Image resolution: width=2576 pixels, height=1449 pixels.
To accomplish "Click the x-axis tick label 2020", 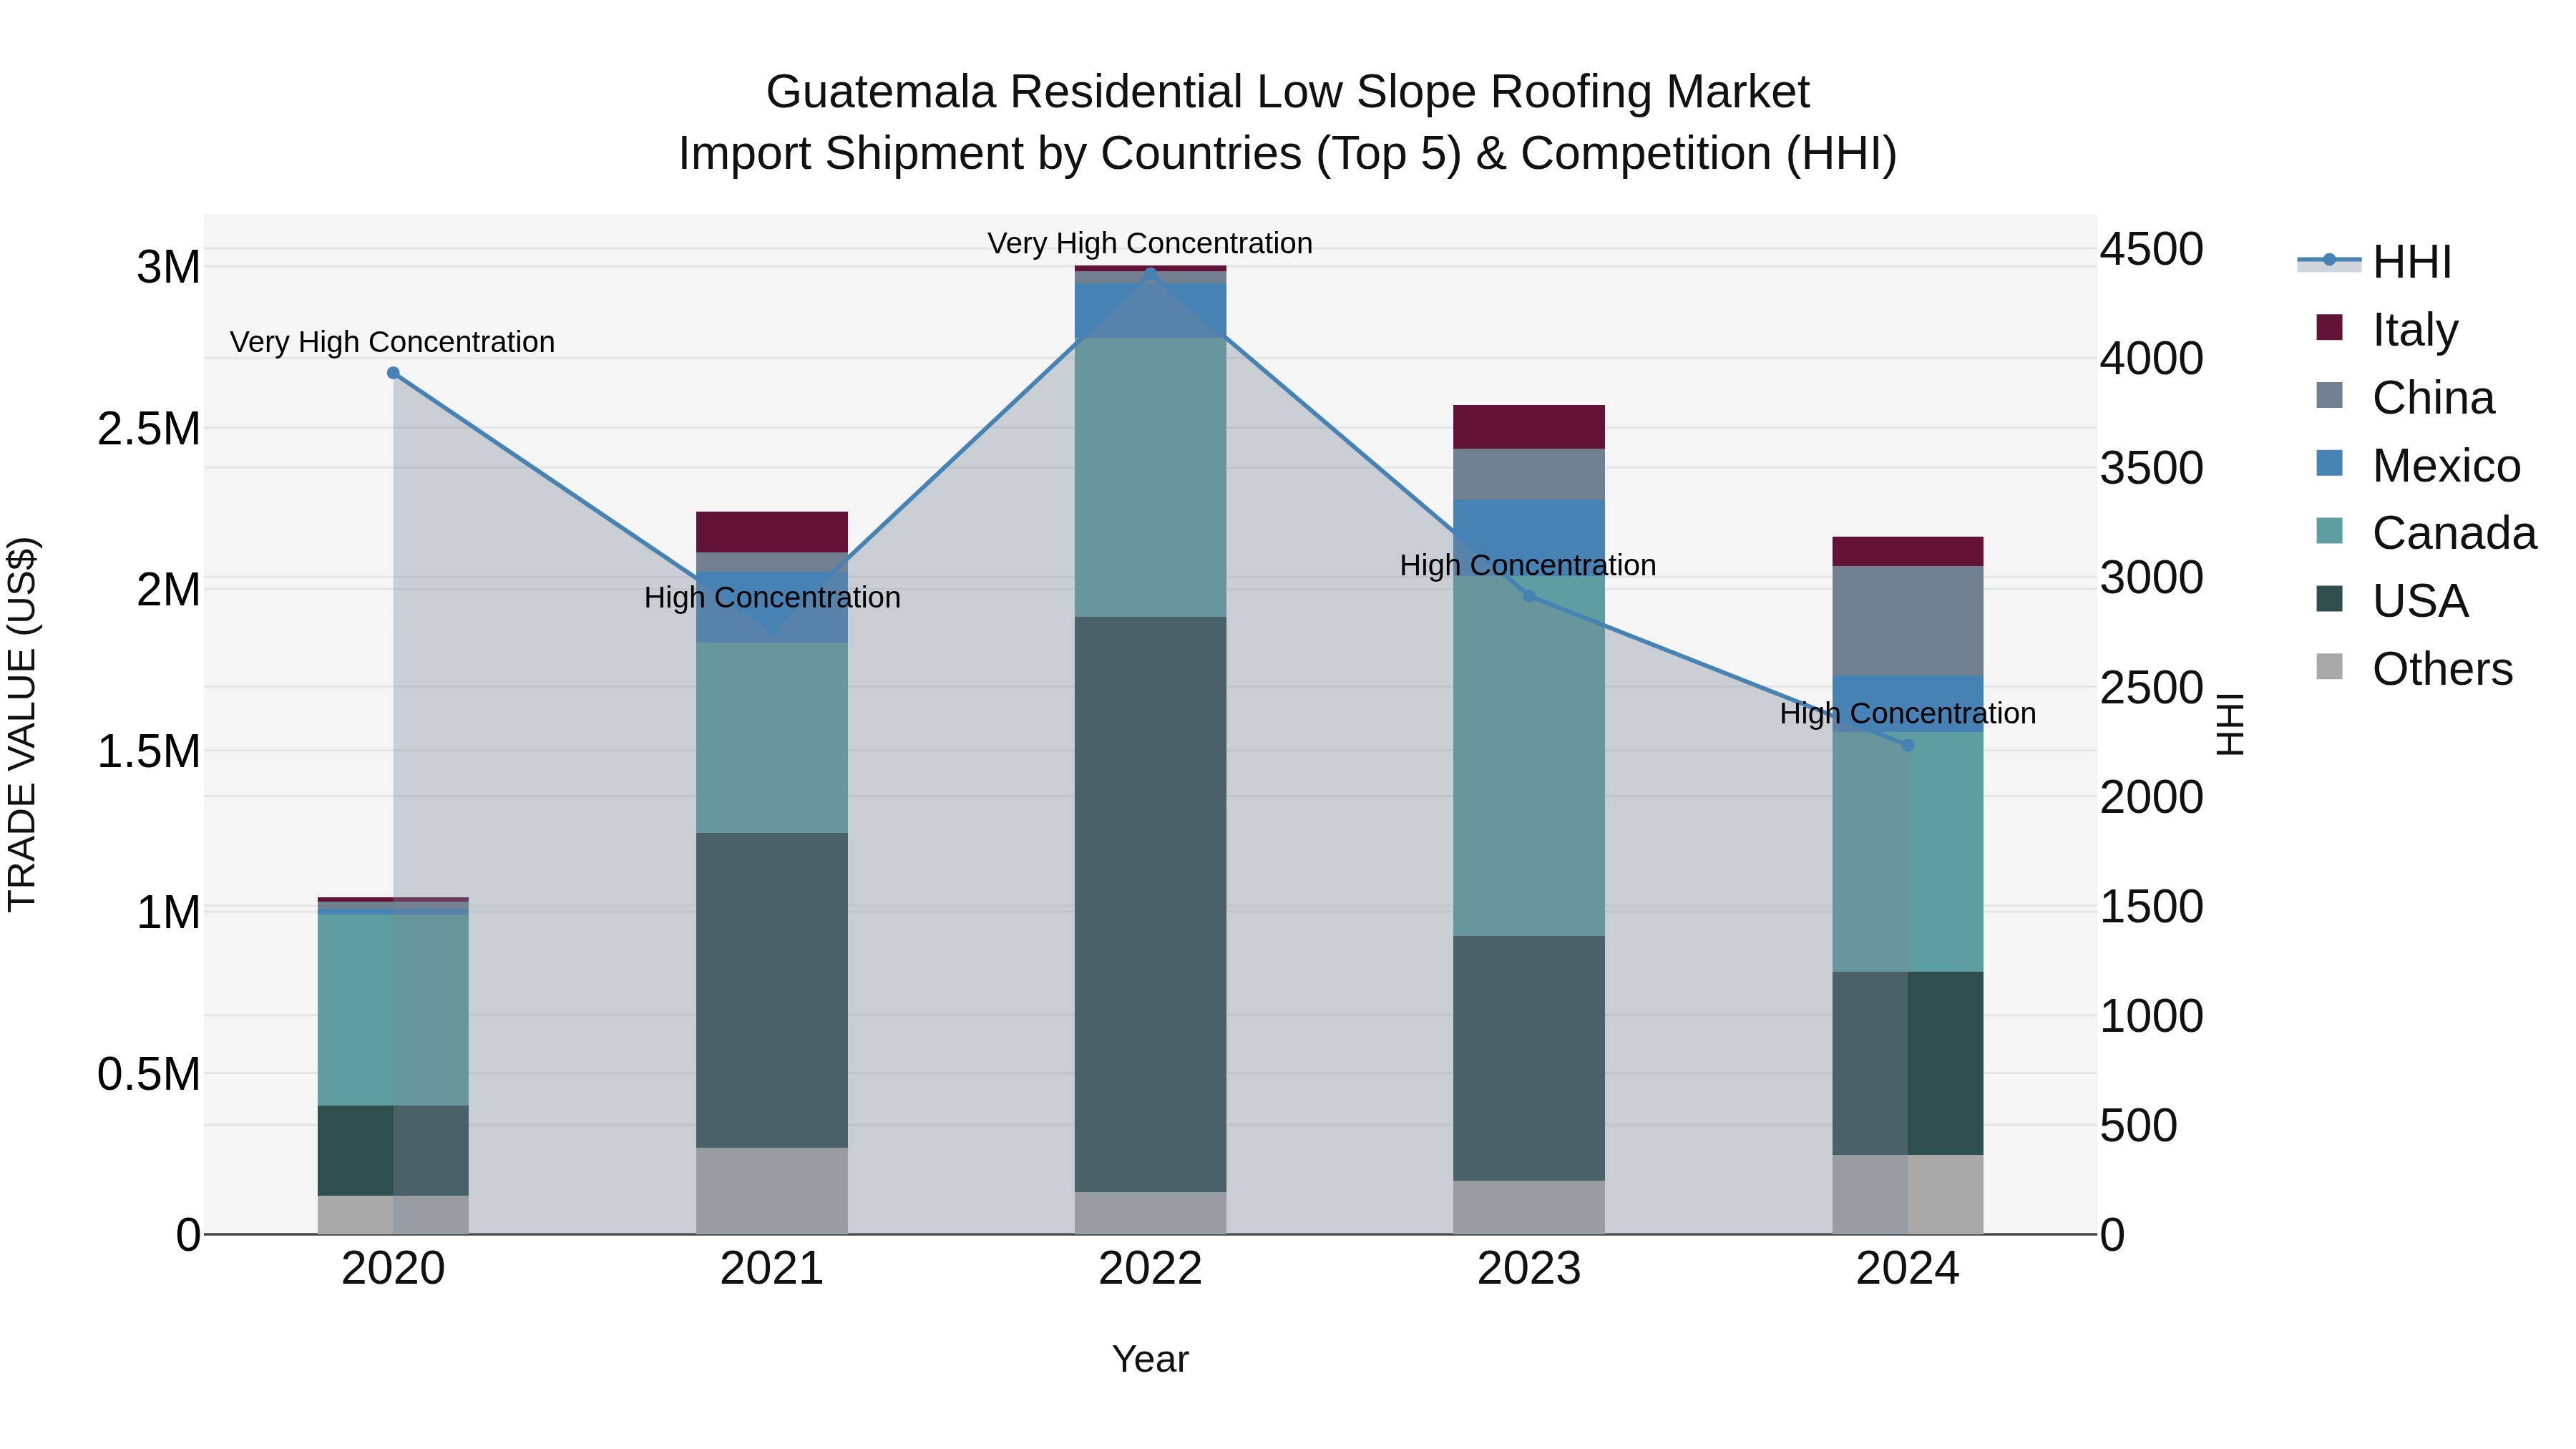I will tap(393, 1269).
